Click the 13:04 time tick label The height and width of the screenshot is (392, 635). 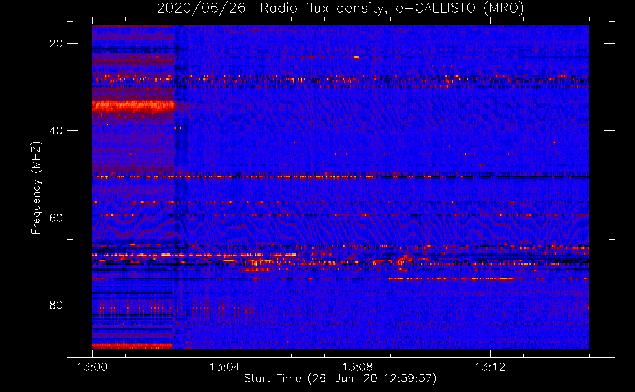[x=225, y=367]
